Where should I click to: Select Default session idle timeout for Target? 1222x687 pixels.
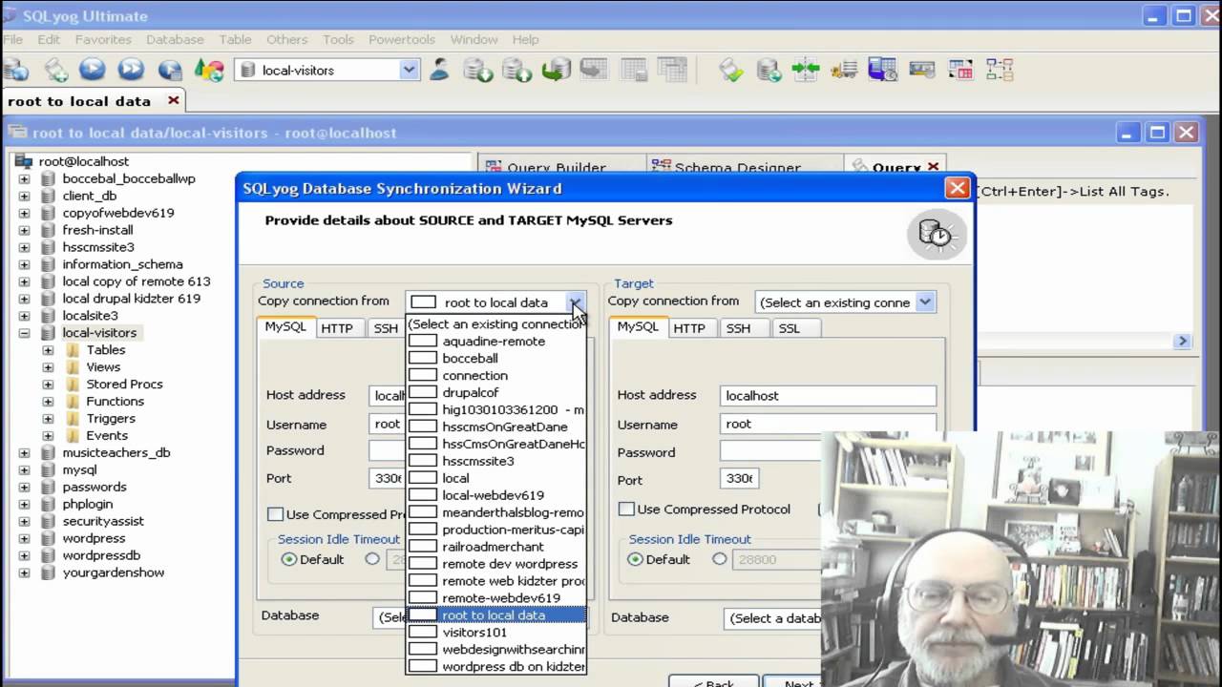click(636, 559)
